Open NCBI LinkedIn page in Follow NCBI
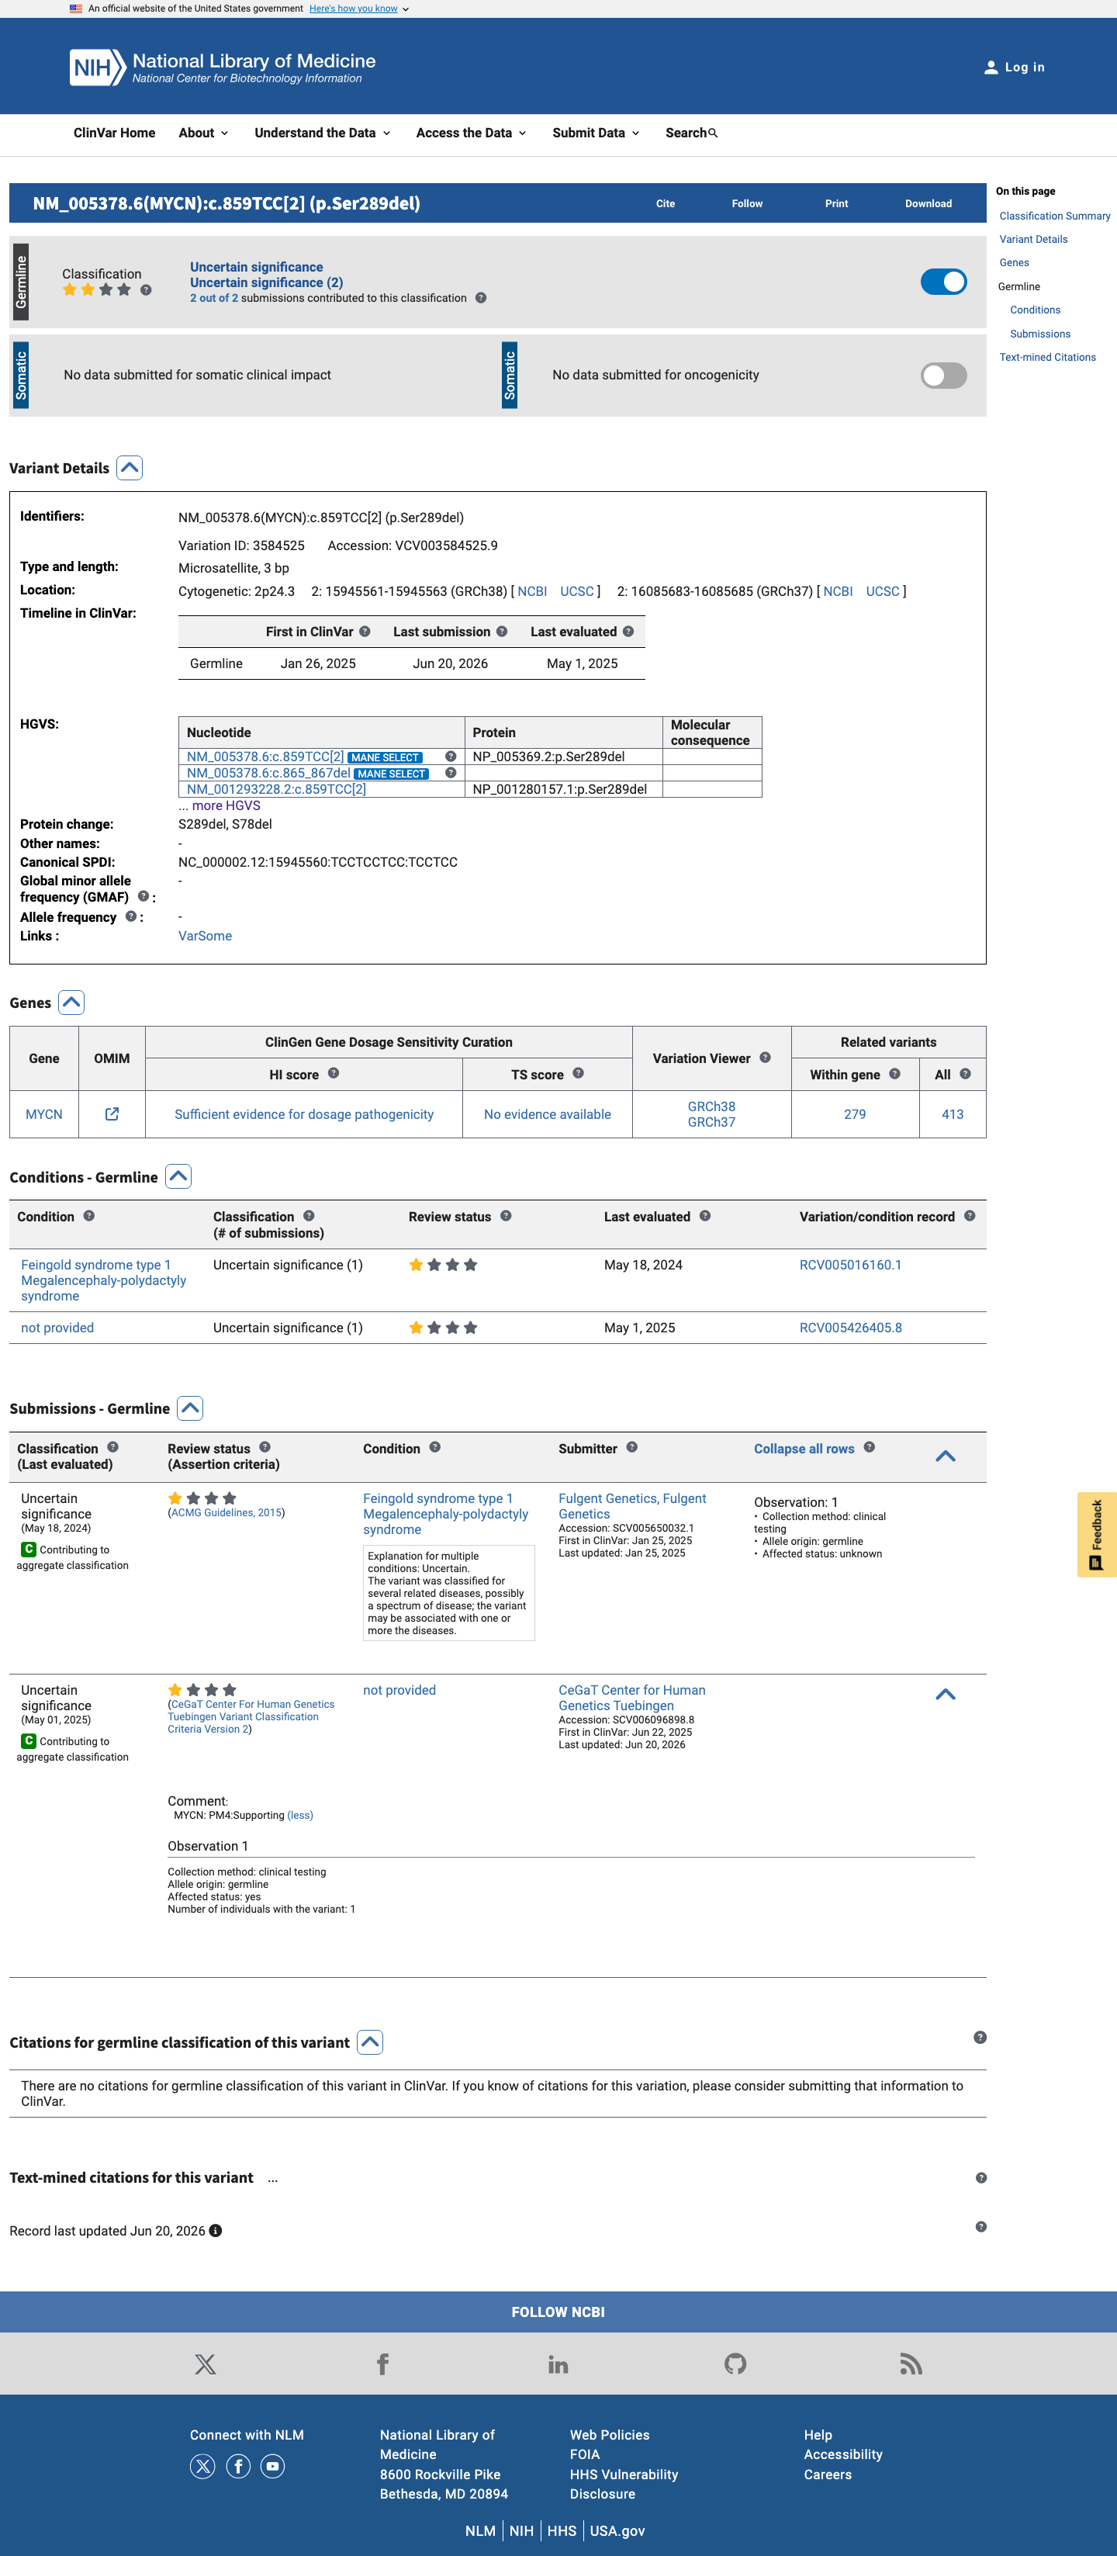Screen dimensions: 1117x2556 click(558, 2364)
